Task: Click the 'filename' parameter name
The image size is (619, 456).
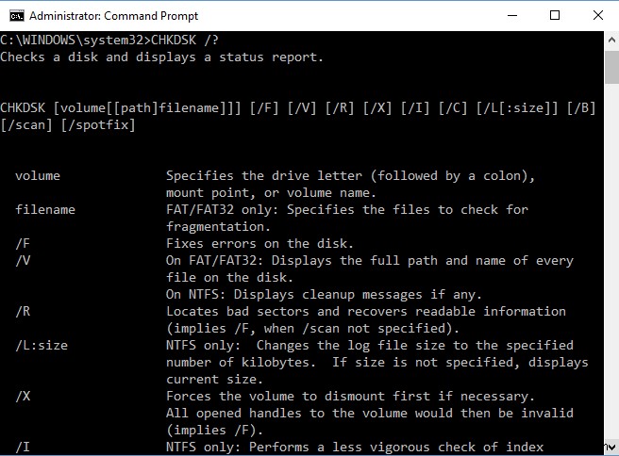Action: (45, 209)
